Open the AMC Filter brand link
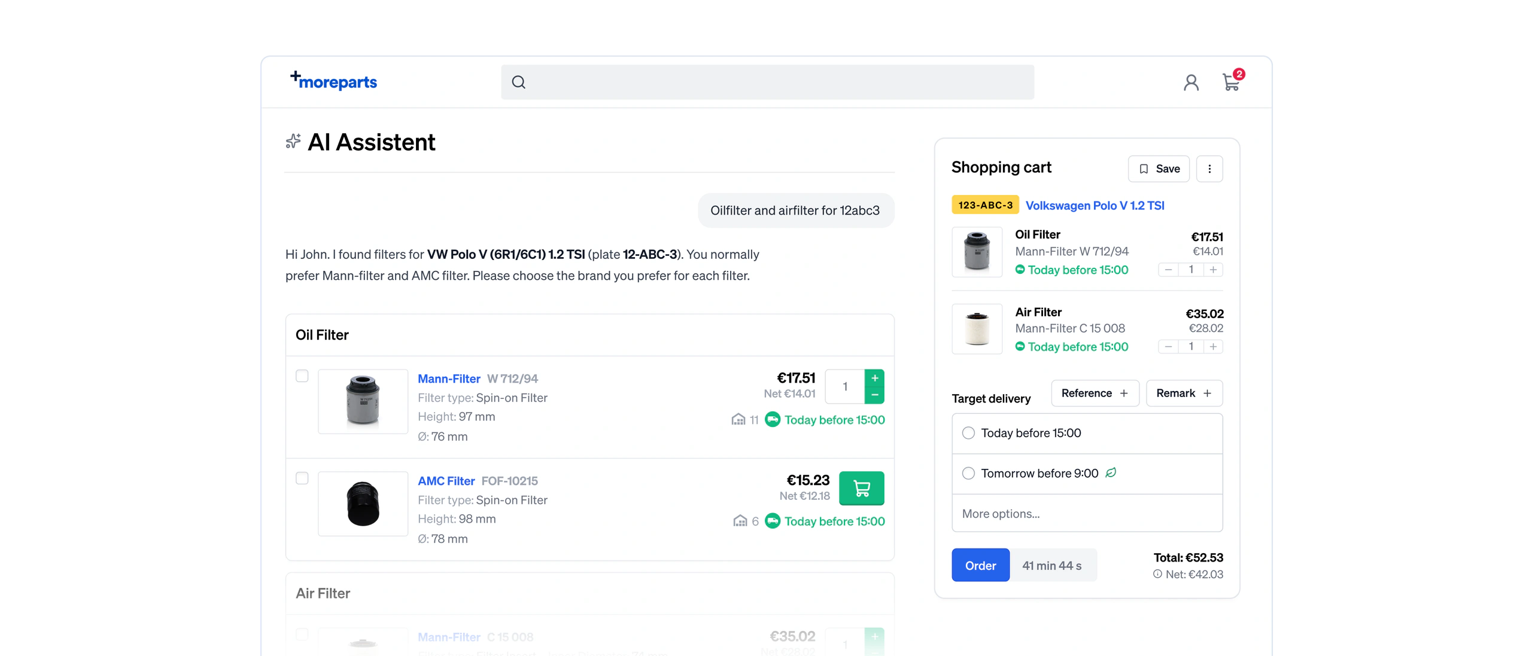The image size is (1532, 656). click(446, 481)
